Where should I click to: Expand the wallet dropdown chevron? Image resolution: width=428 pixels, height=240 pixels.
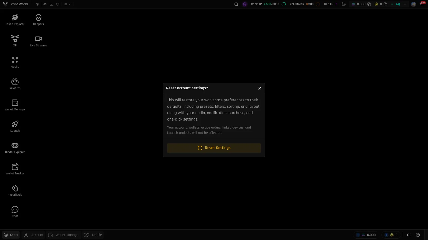tap(405, 4)
